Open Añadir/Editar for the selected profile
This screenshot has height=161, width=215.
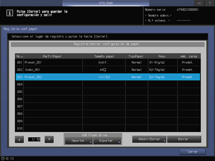pos(149,139)
